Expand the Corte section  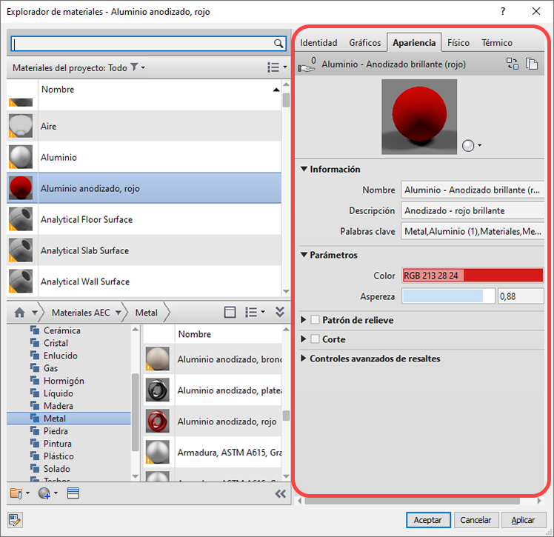pyautogui.click(x=303, y=338)
